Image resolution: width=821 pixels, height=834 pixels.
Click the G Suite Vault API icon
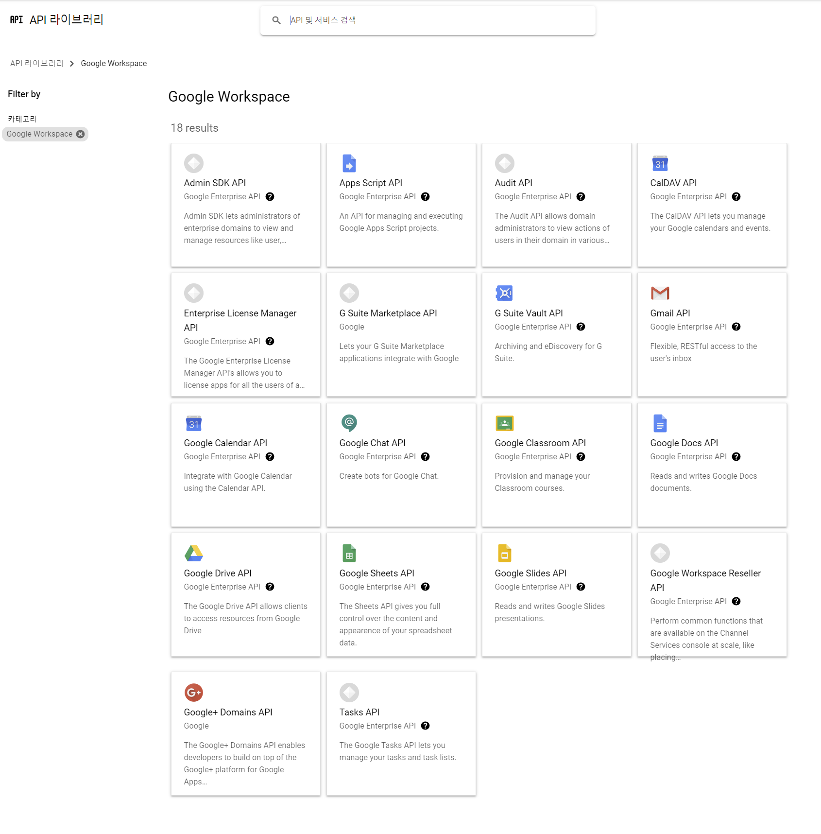504,293
